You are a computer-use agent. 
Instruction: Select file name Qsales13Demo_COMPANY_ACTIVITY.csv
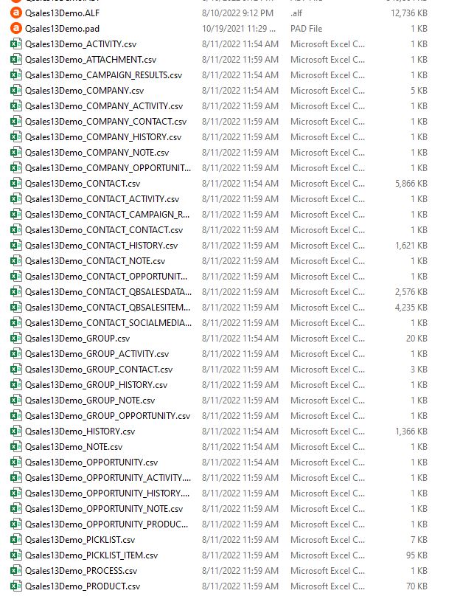point(104,106)
